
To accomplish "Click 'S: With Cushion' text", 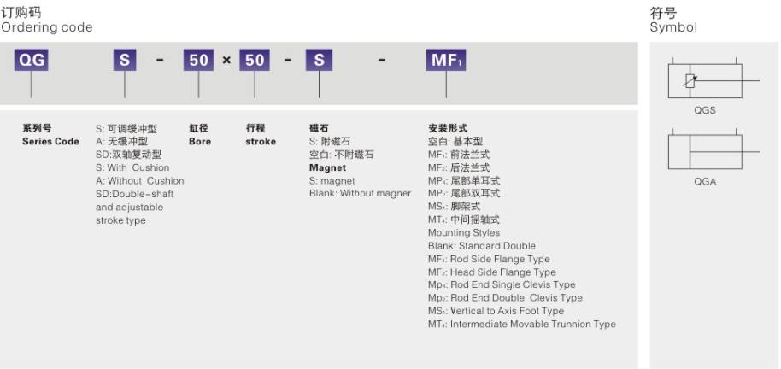I will [132, 167].
